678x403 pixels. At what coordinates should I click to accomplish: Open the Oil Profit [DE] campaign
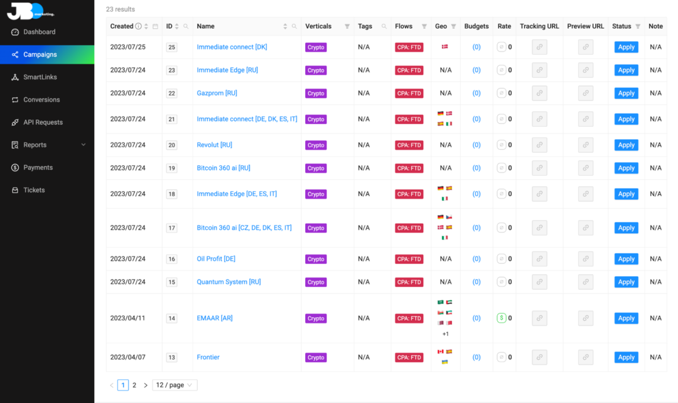(x=216, y=259)
